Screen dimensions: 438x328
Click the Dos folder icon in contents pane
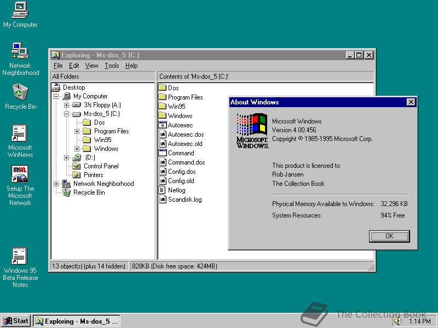click(163, 88)
